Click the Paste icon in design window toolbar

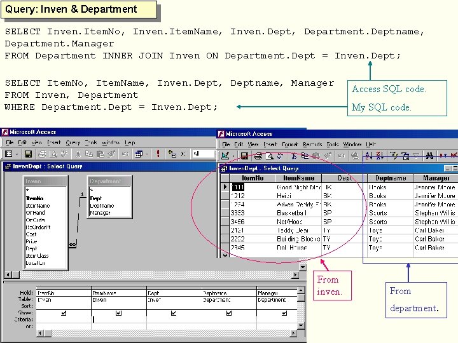pyautogui.click(x=101, y=154)
